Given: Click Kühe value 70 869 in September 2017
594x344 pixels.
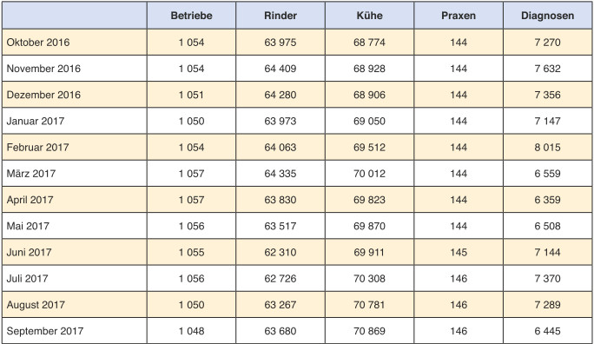Looking at the screenshot, I should tap(369, 331).
